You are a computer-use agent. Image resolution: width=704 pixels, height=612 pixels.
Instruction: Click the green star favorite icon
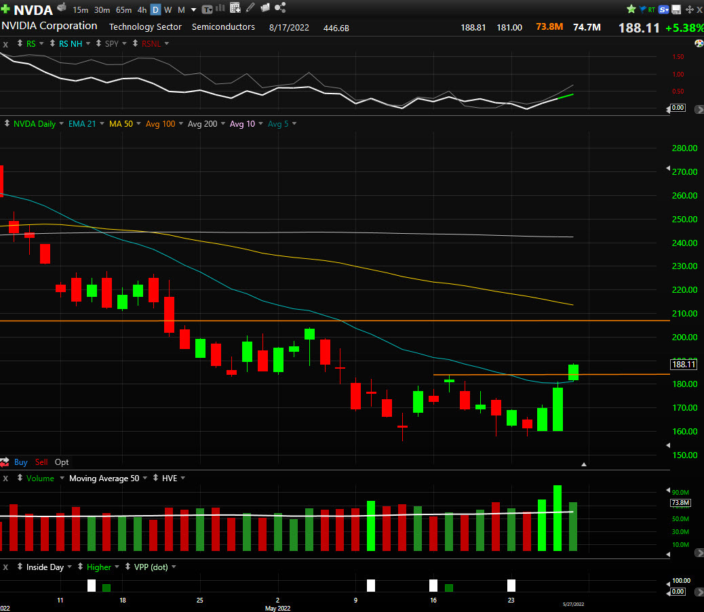[631, 9]
